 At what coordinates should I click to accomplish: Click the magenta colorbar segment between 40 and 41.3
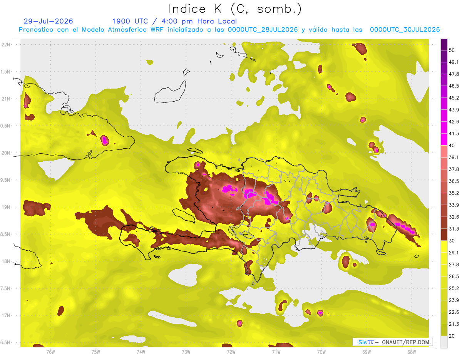444,139
